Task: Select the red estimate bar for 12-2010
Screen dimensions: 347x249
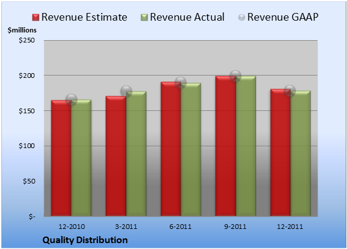Action: [61, 158]
